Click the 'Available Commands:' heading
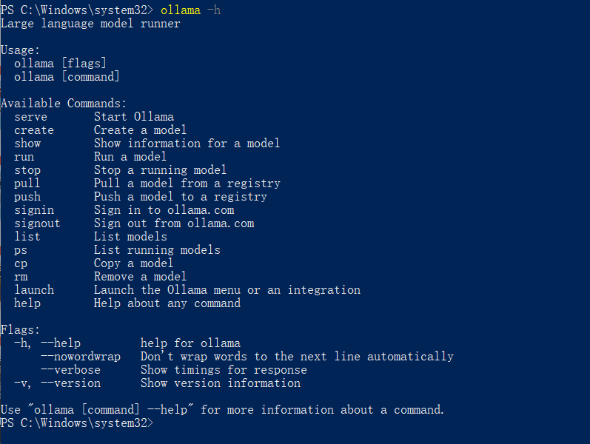 64,104
